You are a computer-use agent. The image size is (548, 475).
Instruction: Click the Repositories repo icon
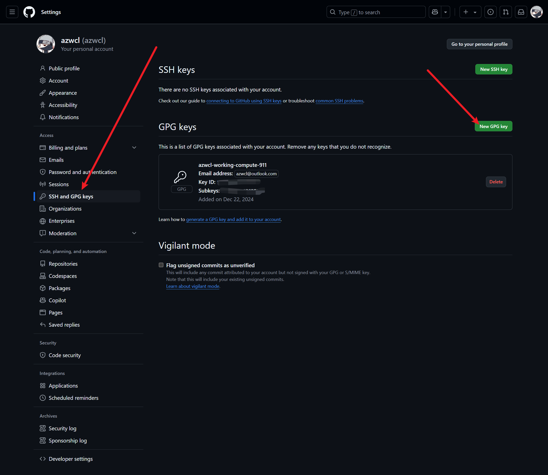click(x=43, y=264)
